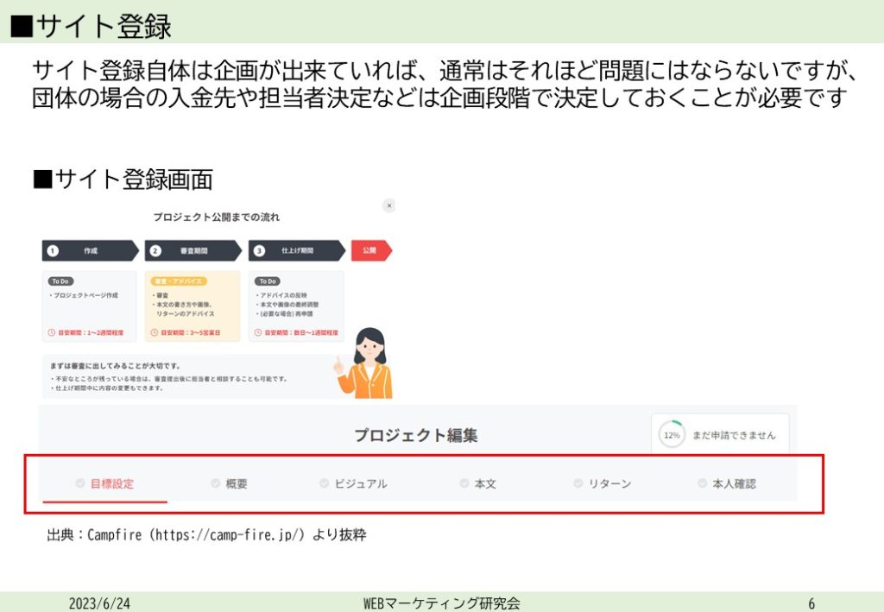Click the step 1 number circle
Screen dimensions: 884x612
pos(53,251)
